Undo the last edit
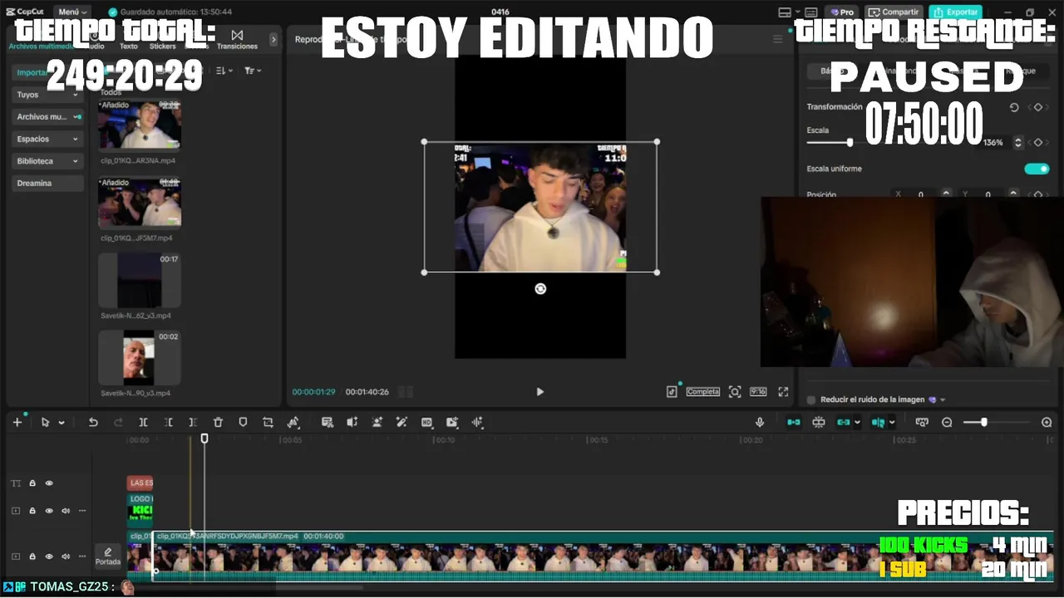Image resolution: width=1064 pixels, height=598 pixels. 93,422
